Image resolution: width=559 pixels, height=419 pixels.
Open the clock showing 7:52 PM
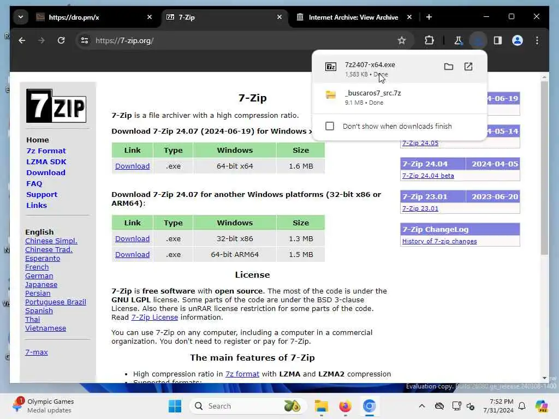(498, 406)
